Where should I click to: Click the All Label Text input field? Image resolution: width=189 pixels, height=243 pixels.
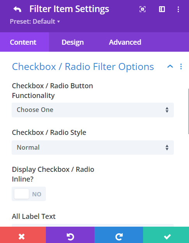(x=93, y=225)
